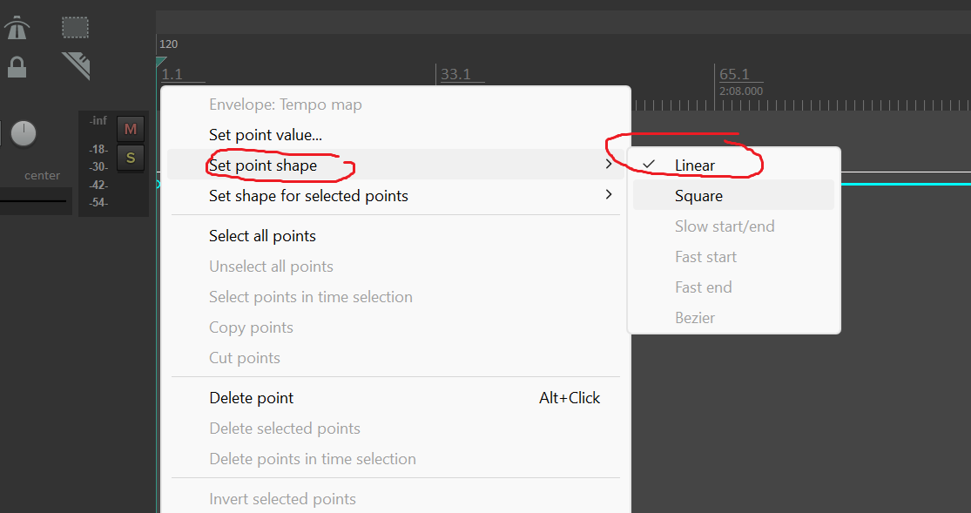Click the pan knob on the track
This screenshot has height=513, width=971.
coord(24,133)
